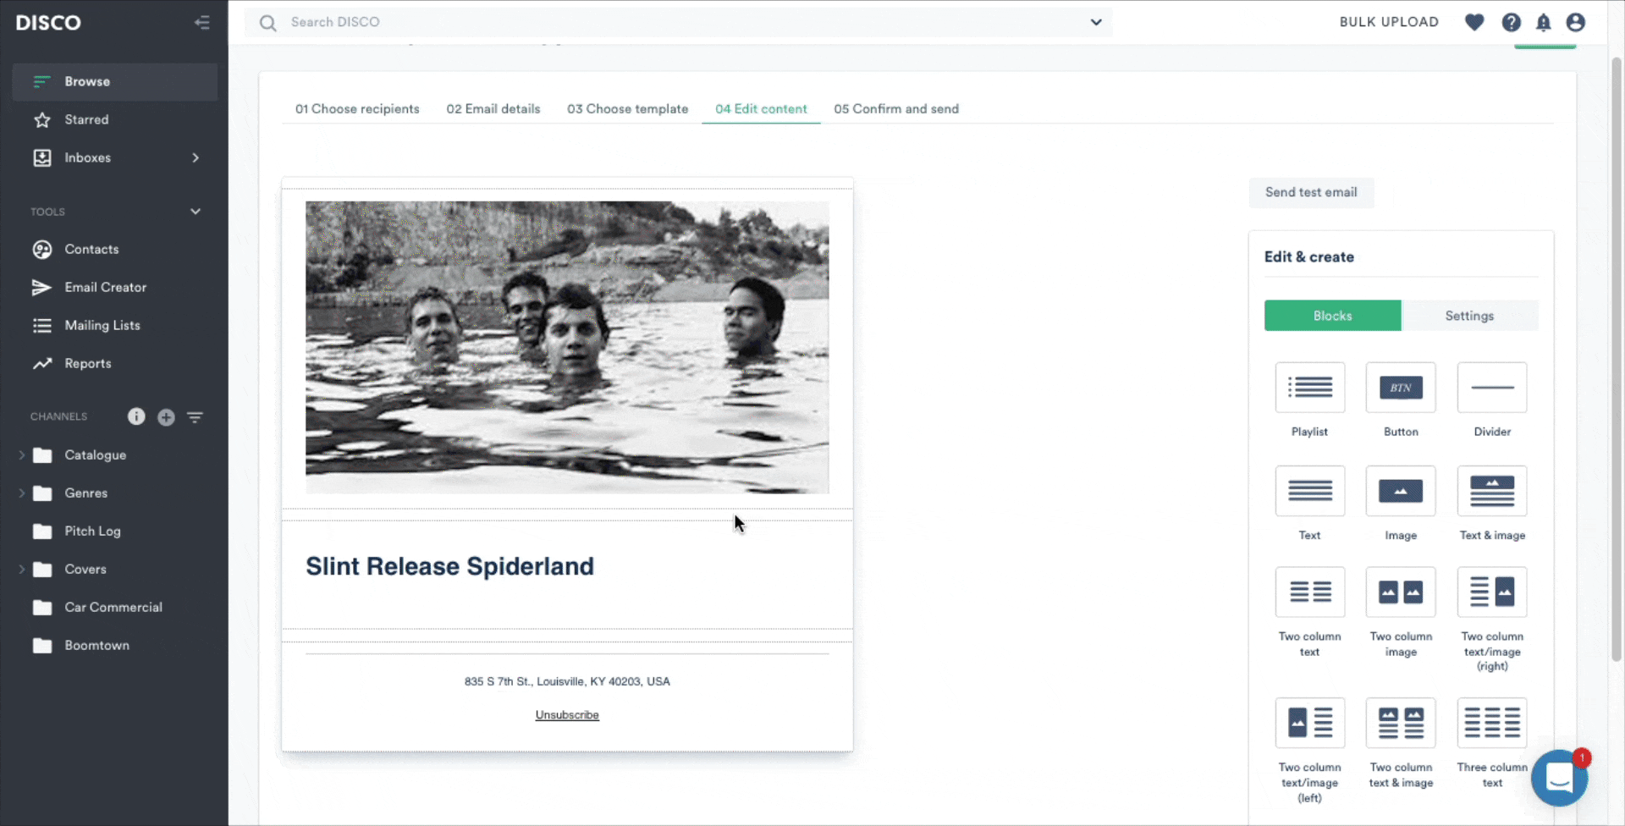Insert an Image block
The image size is (1625, 826).
(1401, 491)
